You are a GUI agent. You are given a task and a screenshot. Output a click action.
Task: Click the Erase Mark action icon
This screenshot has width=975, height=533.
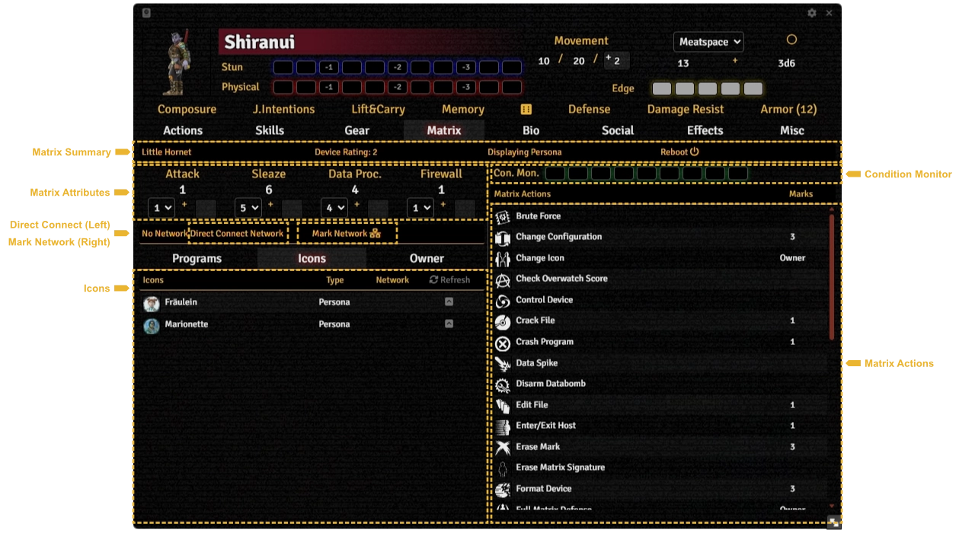503,448
